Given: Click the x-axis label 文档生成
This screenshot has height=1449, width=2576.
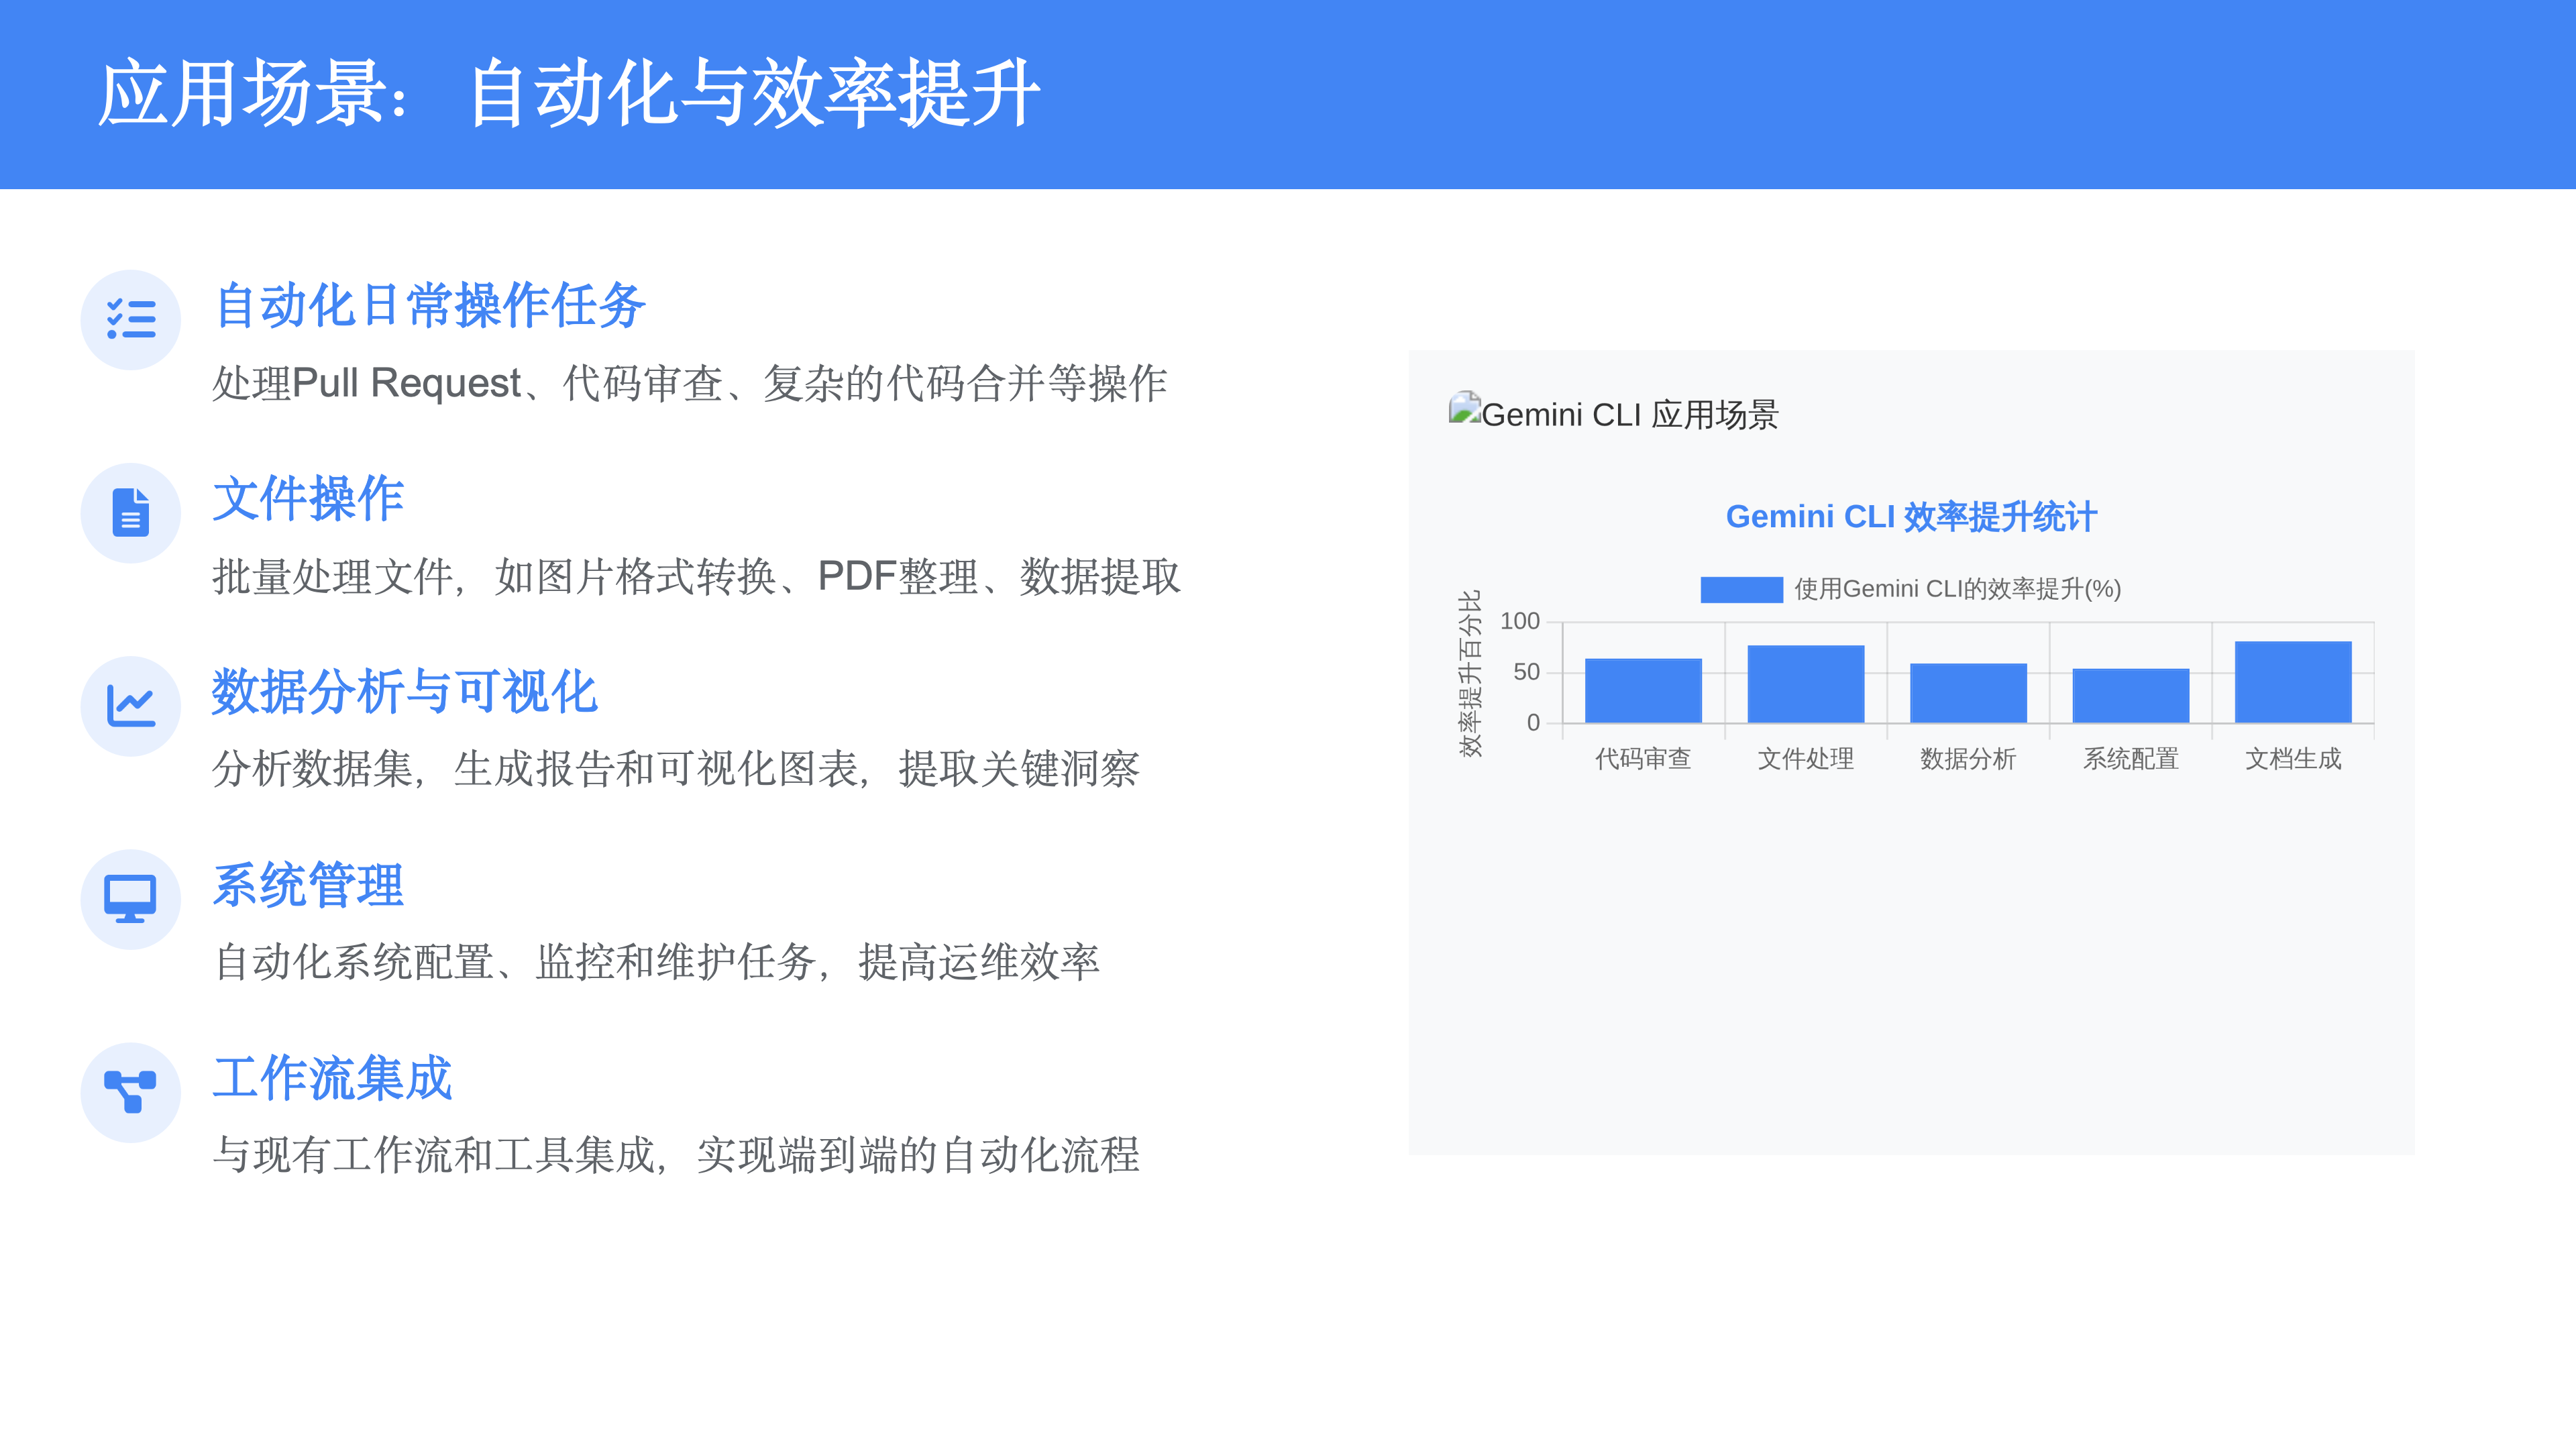Looking at the screenshot, I should (2293, 759).
